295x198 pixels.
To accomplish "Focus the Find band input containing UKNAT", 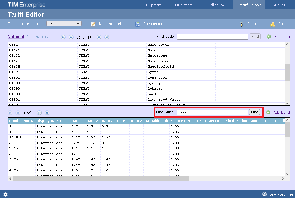I will click(212, 112).
